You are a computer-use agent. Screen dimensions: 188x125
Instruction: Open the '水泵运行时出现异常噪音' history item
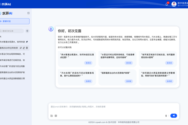[x=13, y=54]
